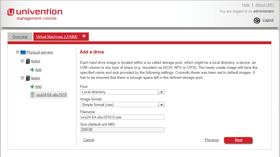Open About UMC link
The image size is (280, 157).
coord(265,5)
